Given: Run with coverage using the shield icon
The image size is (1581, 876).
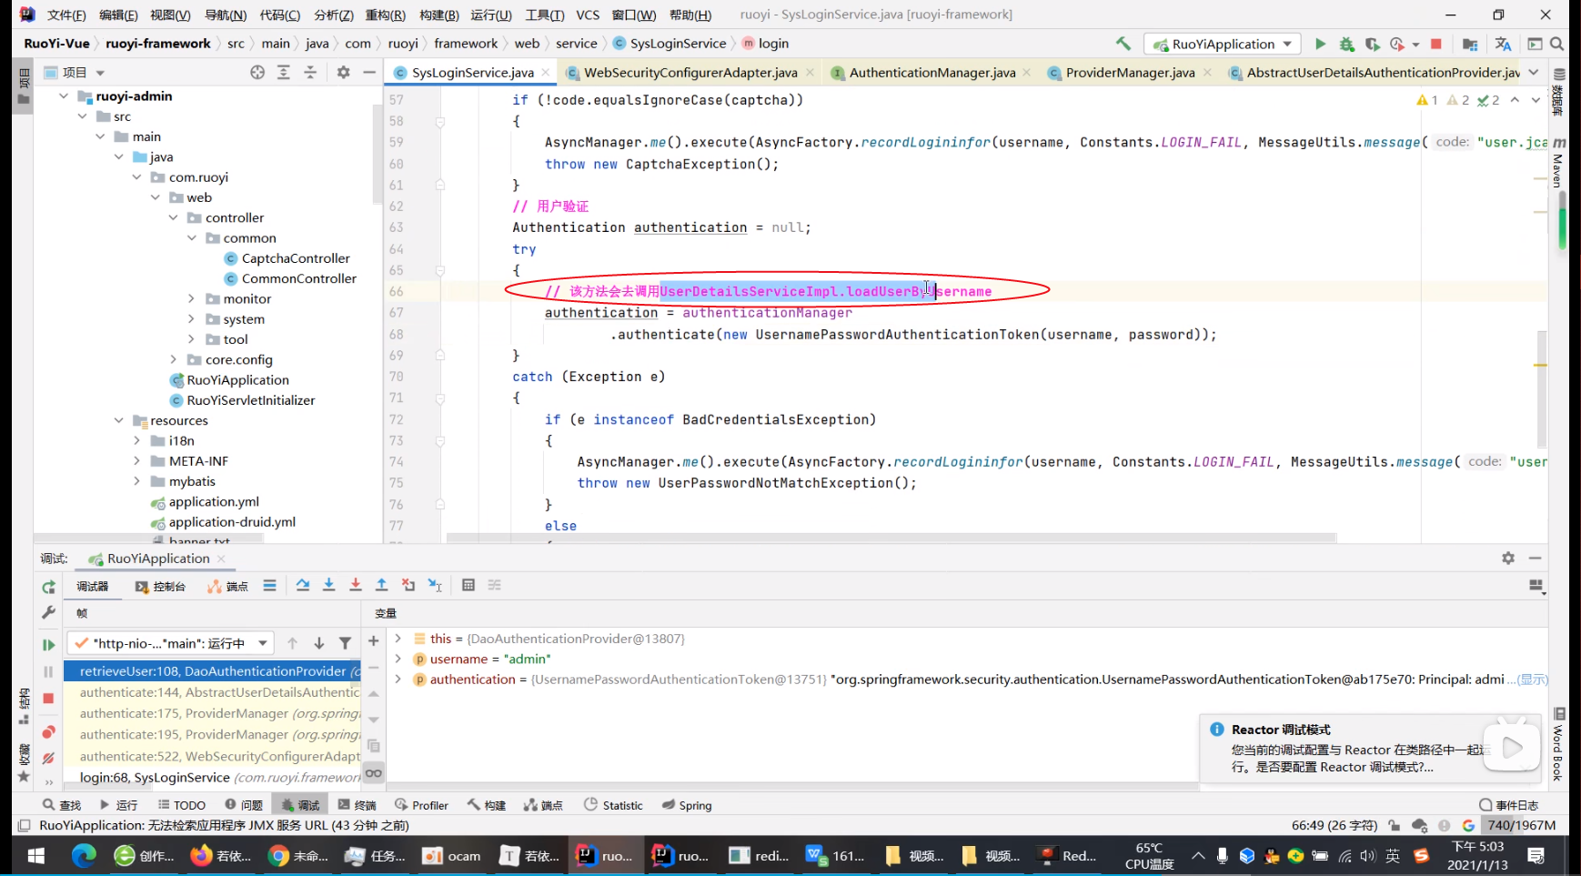Looking at the screenshot, I should pos(1372,44).
